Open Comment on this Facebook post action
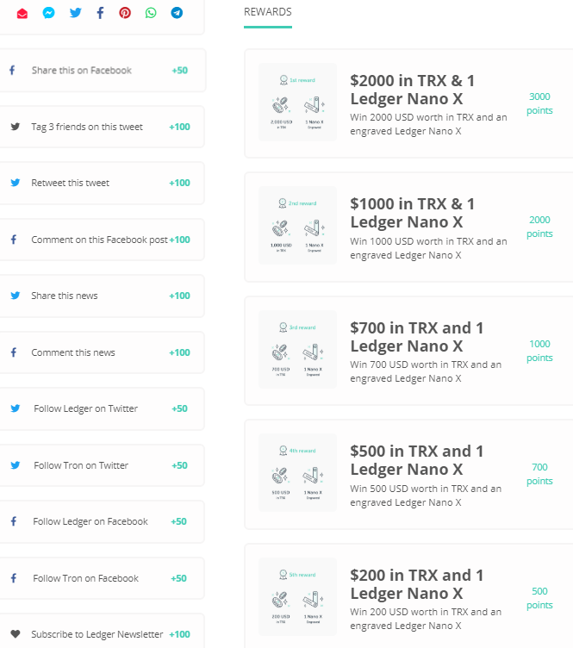This screenshot has height=648, width=573. click(99, 240)
